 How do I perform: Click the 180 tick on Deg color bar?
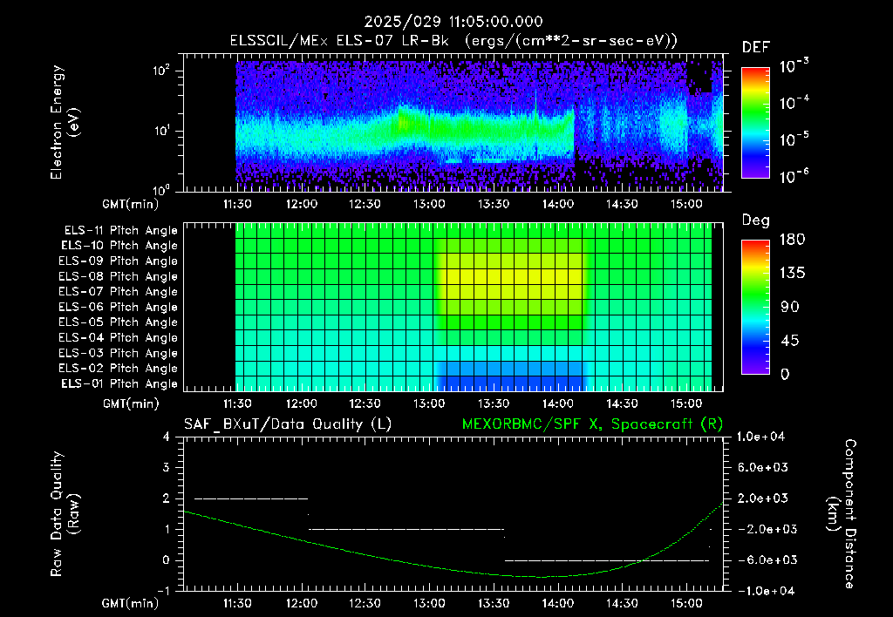pos(792,240)
